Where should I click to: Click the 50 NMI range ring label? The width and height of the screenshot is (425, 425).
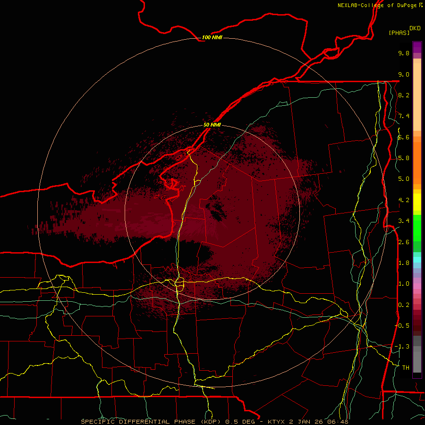click(x=212, y=125)
